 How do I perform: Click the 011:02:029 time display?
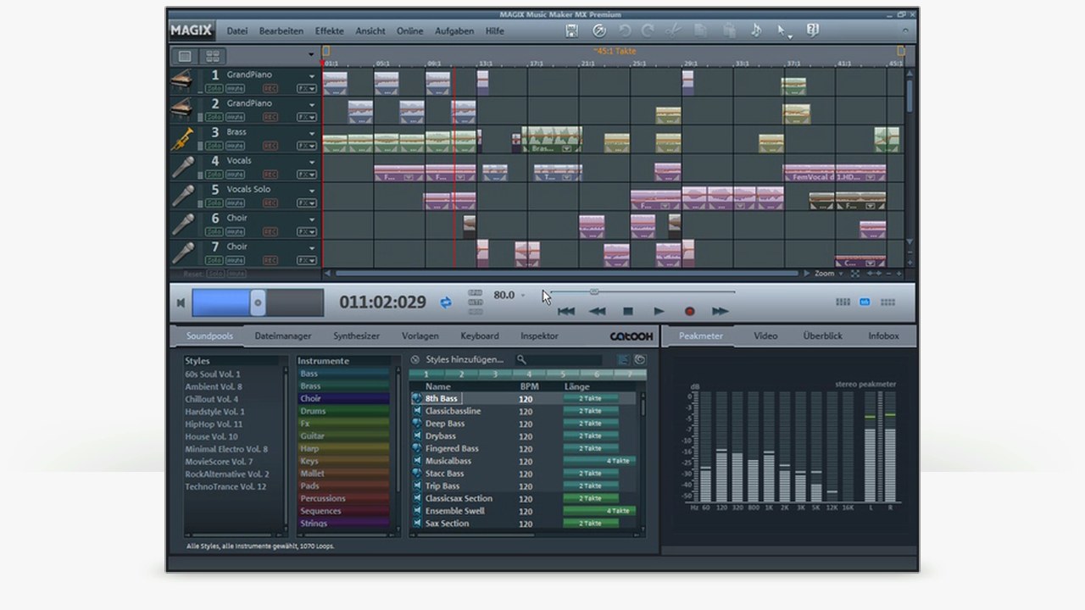[x=382, y=302]
